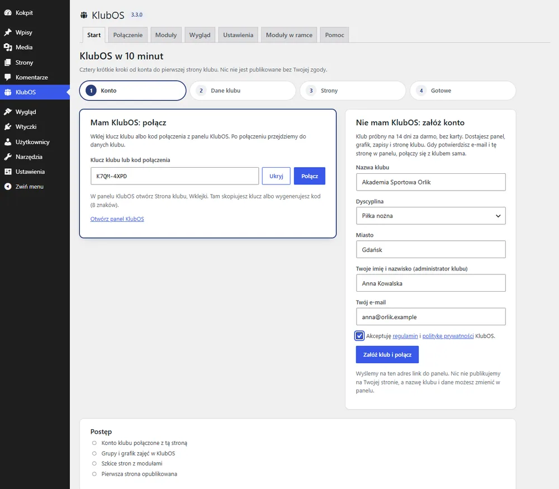
Task: Switch to the Połączenie tab
Action: 127,35
